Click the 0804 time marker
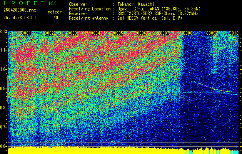Screen dimensions: 242x154 pos(95,33)
